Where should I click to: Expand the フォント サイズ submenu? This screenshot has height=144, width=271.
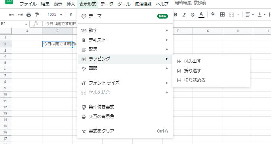tap(125, 83)
